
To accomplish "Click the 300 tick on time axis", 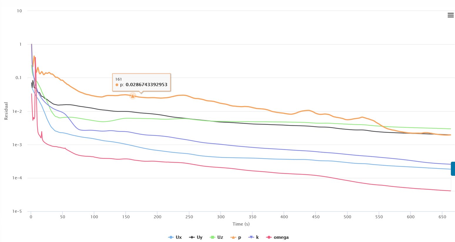I will point(221,217).
